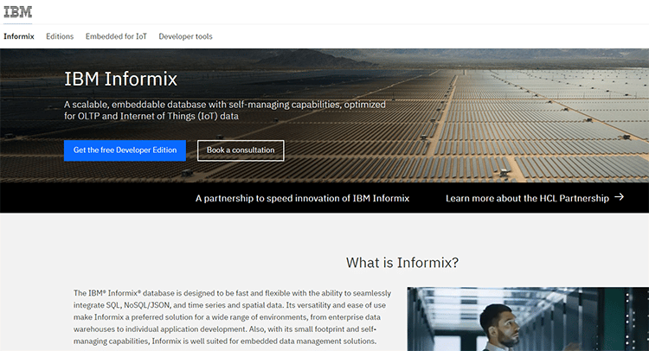This screenshot has height=351, width=649.
Task: Click the Book a consultation button
Action: click(x=241, y=150)
